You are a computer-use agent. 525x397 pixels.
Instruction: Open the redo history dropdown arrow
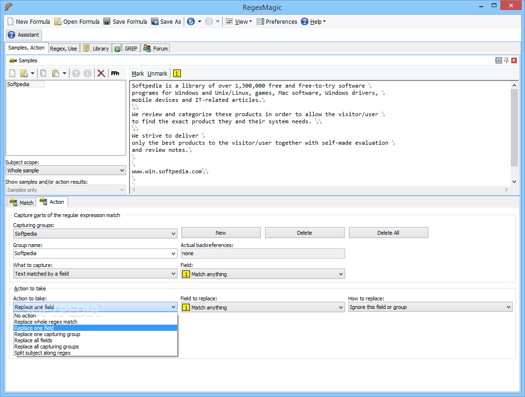tap(218, 22)
